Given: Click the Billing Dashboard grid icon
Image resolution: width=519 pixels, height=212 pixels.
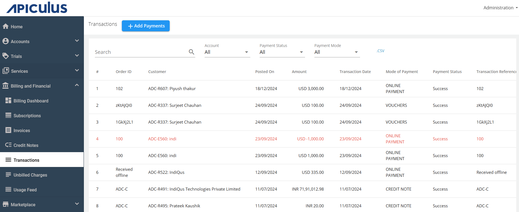Looking at the screenshot, I should [9, 101].
